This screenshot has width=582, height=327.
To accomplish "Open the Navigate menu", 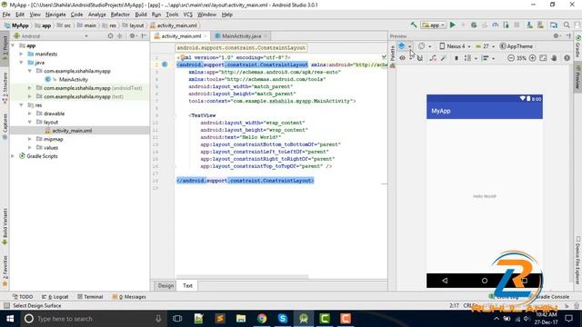I will [x=55, y=15].
